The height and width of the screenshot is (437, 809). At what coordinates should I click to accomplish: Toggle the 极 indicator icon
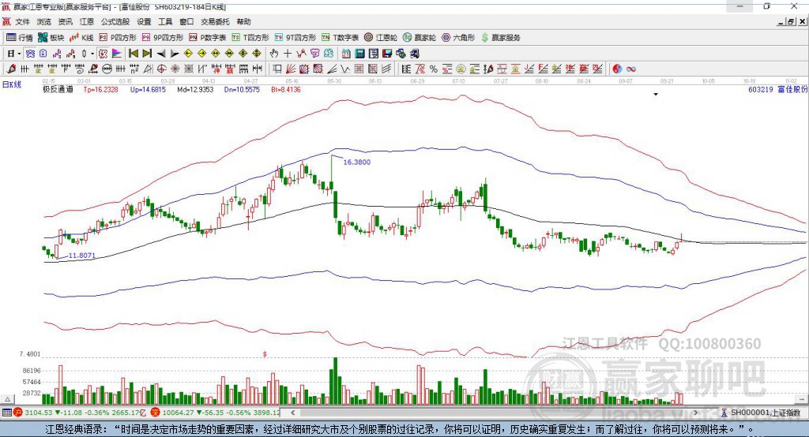click(103, 54)
